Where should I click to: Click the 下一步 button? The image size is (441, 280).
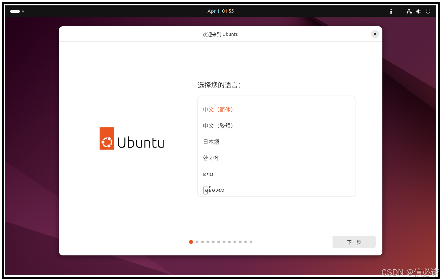click(x=354, y=242)
